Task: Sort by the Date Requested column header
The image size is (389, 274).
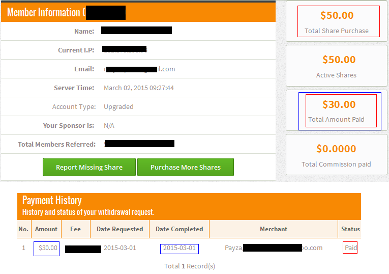Action: pos(119,229)
